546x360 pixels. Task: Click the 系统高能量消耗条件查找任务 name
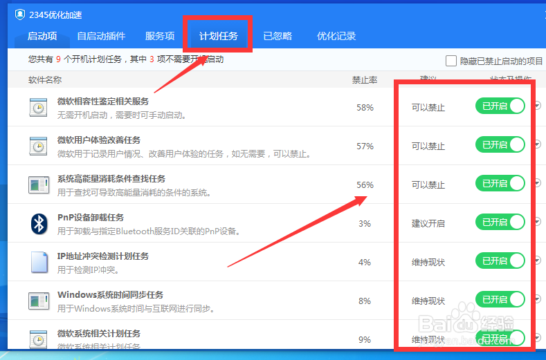111,179
